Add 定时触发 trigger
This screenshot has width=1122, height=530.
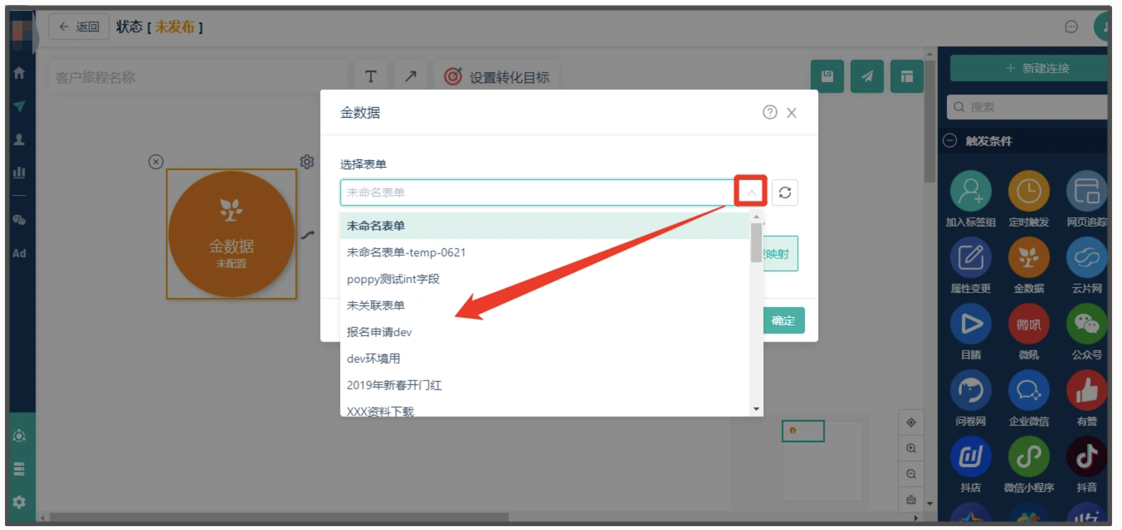point(1028,199)
